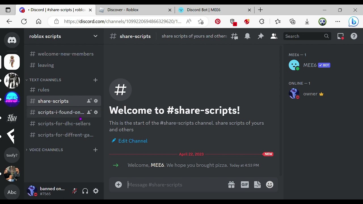363x204 pixels.
Task: Open the scripts-for-dhc-sellers channel
Action: click(x=64, y=124)
